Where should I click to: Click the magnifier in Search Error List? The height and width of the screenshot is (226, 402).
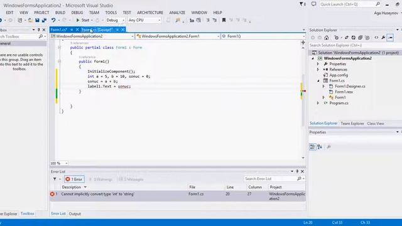[299, 178]
